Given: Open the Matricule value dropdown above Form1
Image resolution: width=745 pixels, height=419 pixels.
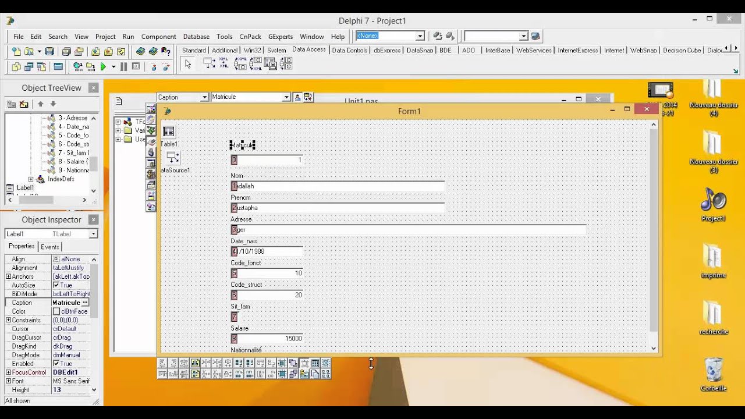Looking at the screenshot, I should pos(286,97).
